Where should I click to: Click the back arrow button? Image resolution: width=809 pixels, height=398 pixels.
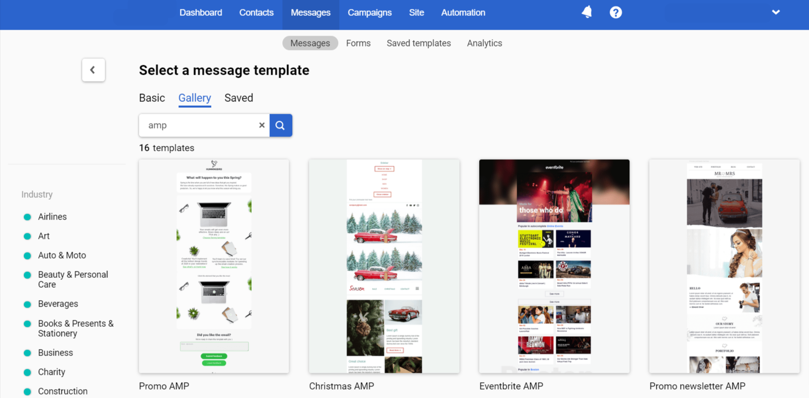(93, 70)
